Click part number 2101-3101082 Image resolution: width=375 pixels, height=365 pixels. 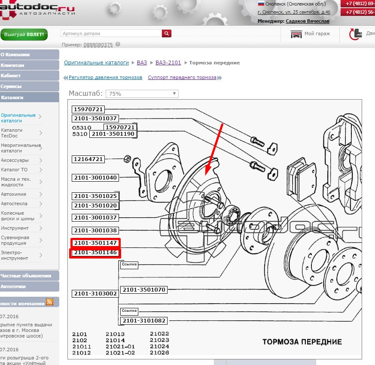coord(144,320)
